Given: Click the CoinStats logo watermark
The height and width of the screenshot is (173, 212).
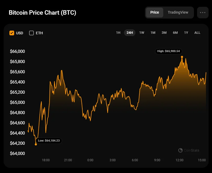Looking at the screenshot, I should (x=189, y=150).
